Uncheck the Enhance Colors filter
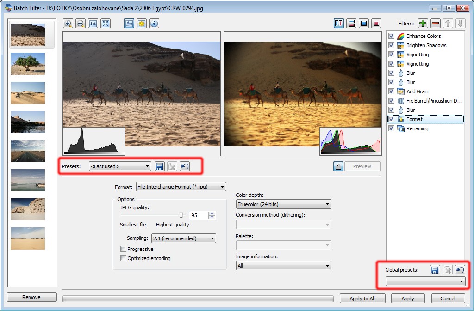This screenshot has width=474, height=311. tap(391, 36)
